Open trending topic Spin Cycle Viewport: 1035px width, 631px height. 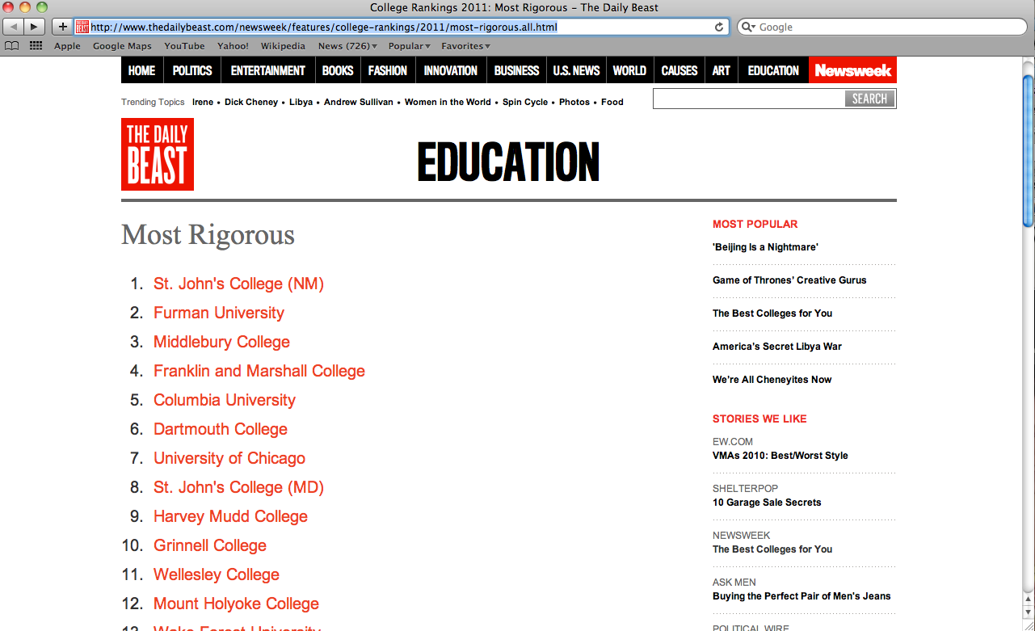pos(525,102)
